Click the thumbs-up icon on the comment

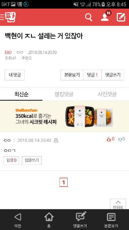coord(109,139)
